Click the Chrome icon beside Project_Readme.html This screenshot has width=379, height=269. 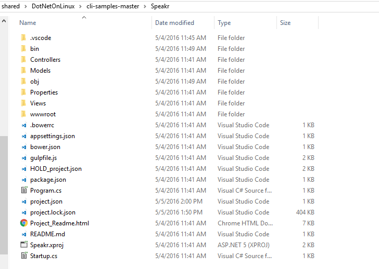click(23, 223)
